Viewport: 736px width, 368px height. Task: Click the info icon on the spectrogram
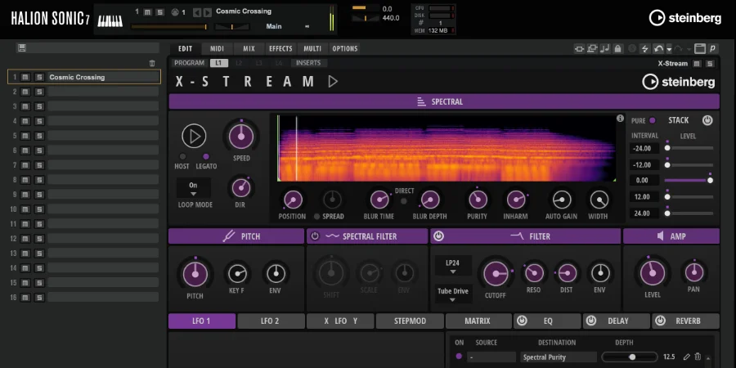point(620,119)
